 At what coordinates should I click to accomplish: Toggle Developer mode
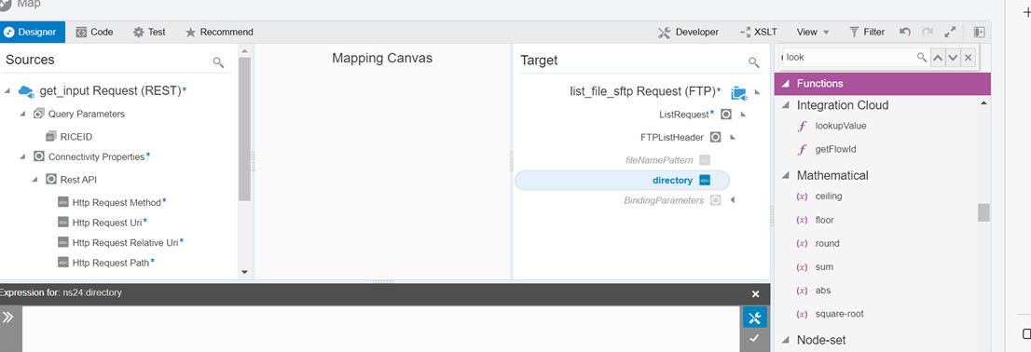tap(689, 32)
